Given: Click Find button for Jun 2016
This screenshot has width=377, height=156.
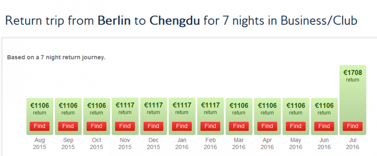Looking at the screenshot, I should (324, 126).
